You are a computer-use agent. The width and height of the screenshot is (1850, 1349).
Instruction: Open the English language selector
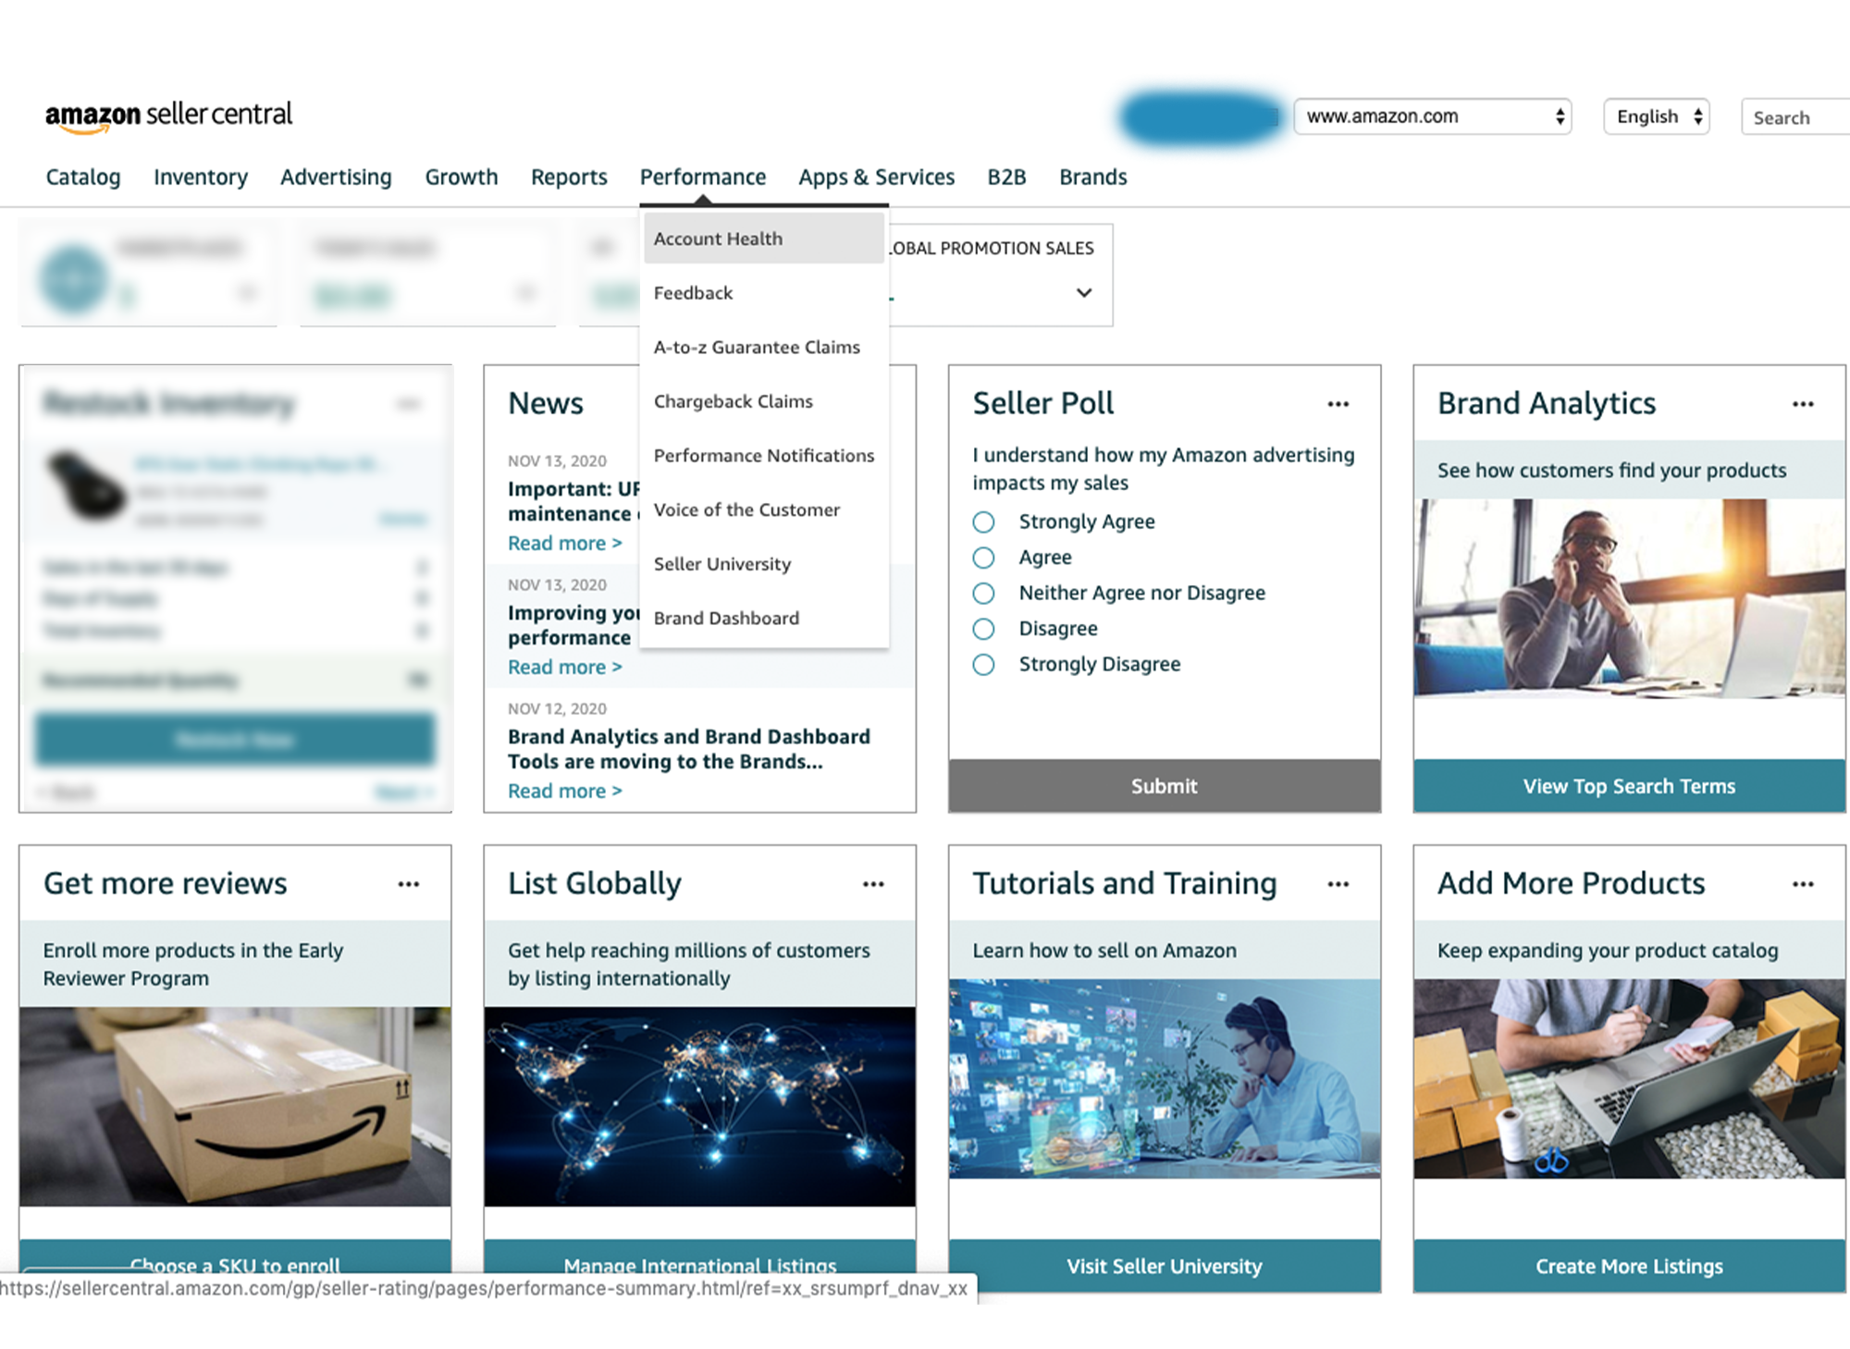coord(1656,117)
